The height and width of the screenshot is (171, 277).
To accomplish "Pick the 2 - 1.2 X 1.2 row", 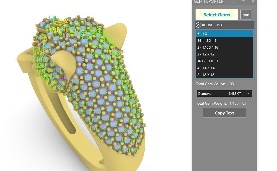I will tap(224, 54).
